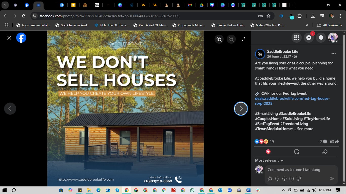Open 'Bible: The Old Testa...' bookmark
346x194 pixels.
pyautogui.click(x=111, y=25)
